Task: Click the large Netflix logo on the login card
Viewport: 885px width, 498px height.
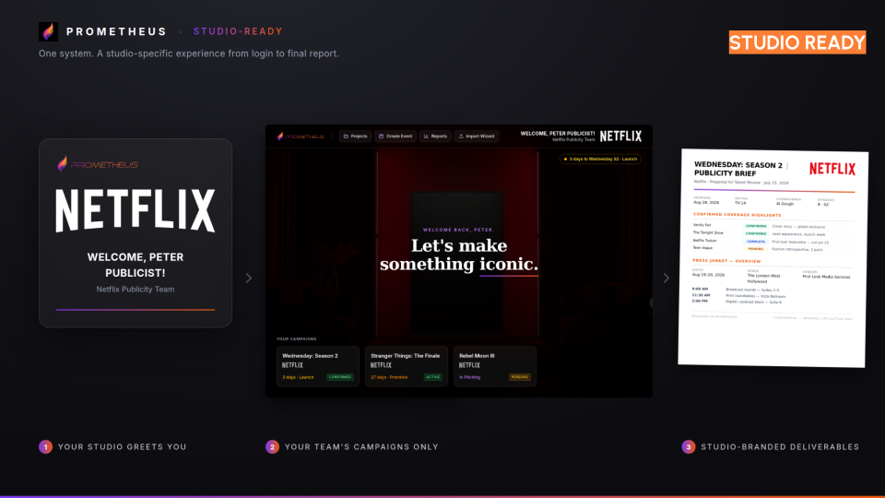Action: tap(136, 210)
